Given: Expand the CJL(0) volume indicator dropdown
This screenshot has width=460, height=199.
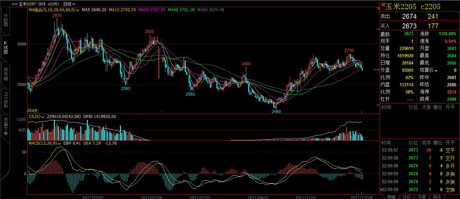Looking at the screenshot, I should (43, 117).
